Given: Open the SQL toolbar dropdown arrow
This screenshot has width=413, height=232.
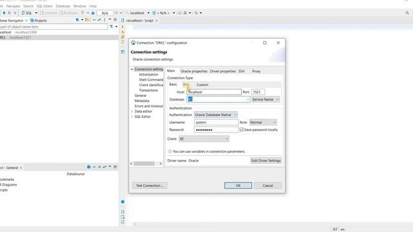Looking at the screenshot, I should point(36,13).
